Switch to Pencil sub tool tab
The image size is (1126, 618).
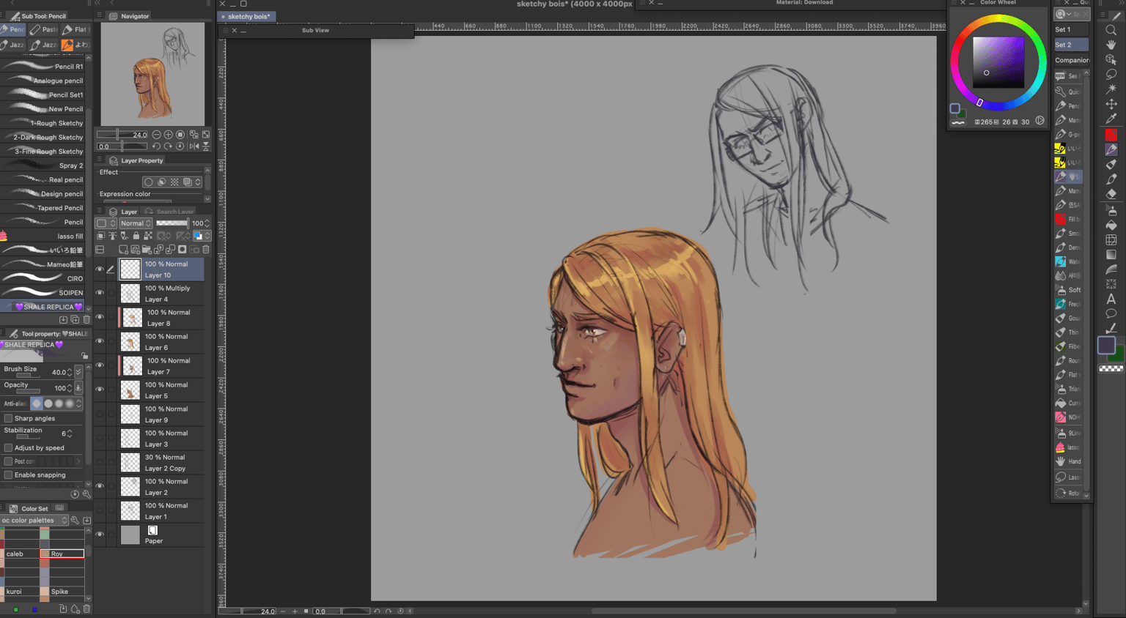[12, 29]
